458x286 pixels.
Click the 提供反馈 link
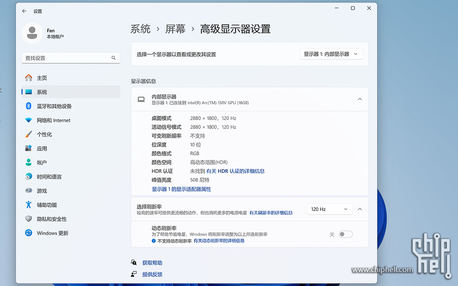click(x=152, y=274)
